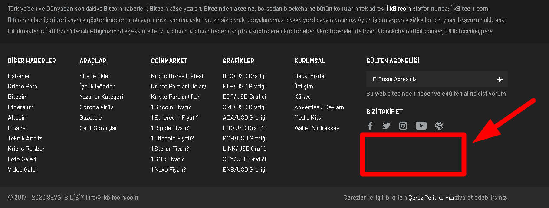The width and height of the screenshot is (549, 208).
Task: Open the Dribbble ball icon
Action: click(x=439, y=126)
